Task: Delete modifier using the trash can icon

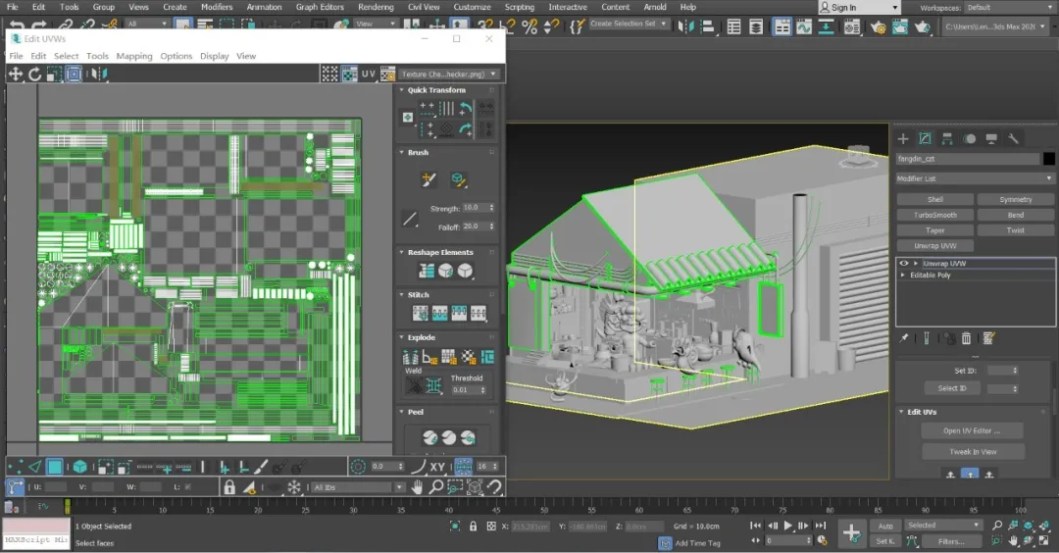Action: pyautogui.click(x=966, y=338)
